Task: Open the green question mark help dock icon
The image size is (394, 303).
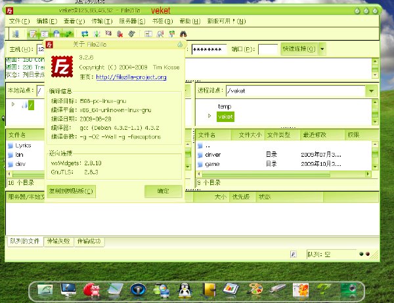Action: tap(324, 290)
